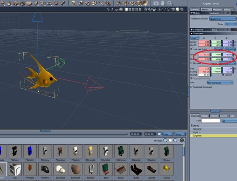Select the chain link tool
This screenshot has height=181, width=237.
tap(108, 3)
